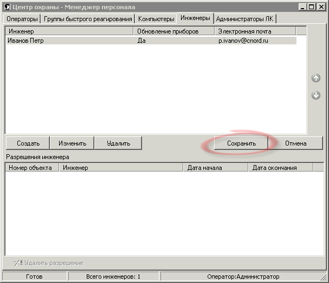Click the Дата окончания column header

pos(281,168)
